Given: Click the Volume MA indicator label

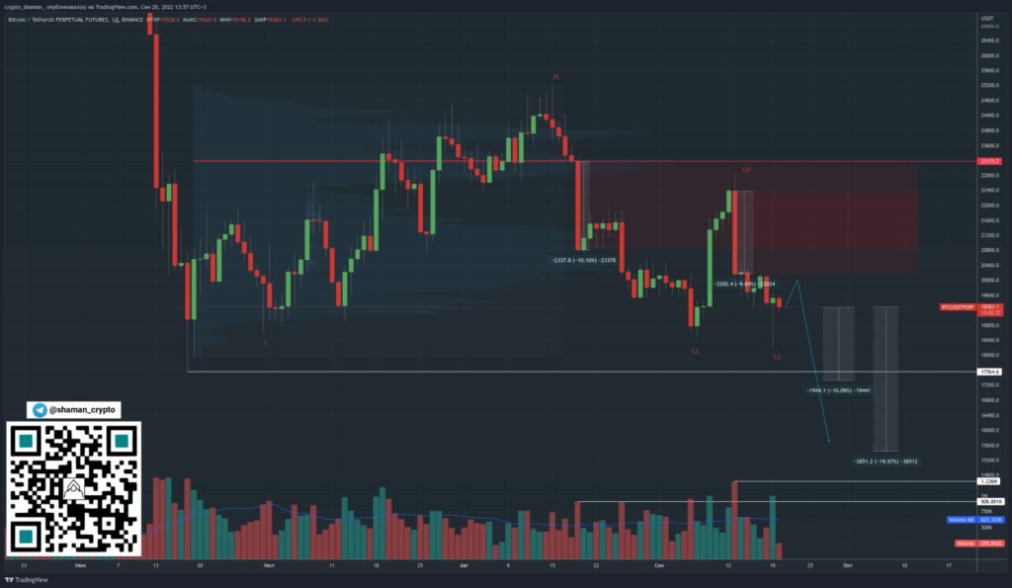Looking at the screenshot, I should point(962,519).
